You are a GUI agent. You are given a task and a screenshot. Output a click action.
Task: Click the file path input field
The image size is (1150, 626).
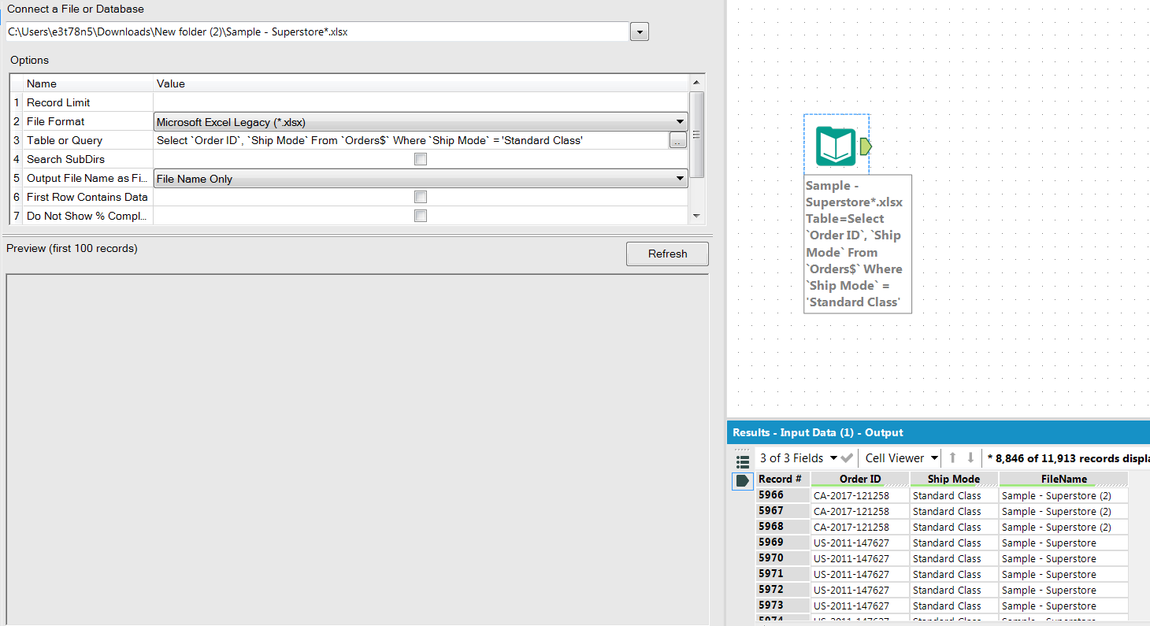[x=315, y=31]
